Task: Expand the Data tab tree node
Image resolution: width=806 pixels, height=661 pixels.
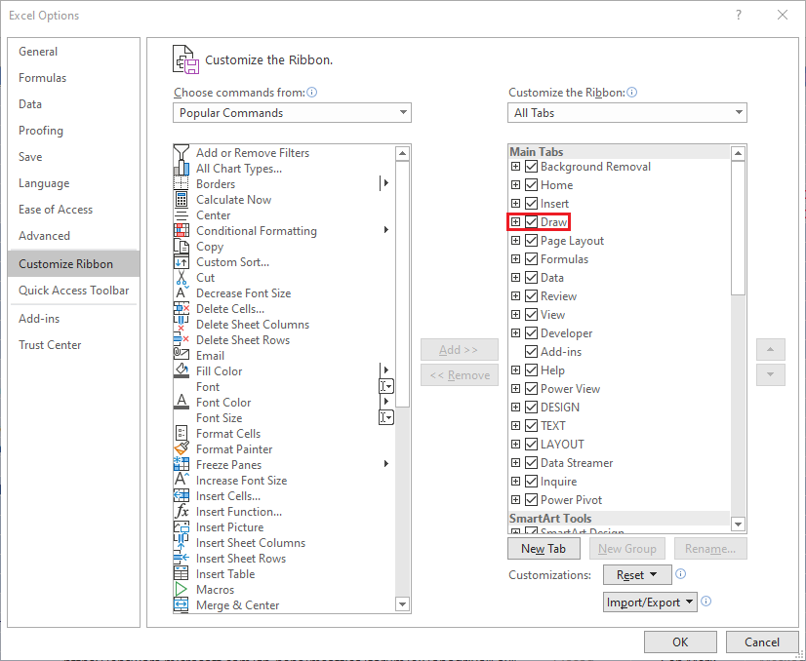Action: tap(515, 277)
